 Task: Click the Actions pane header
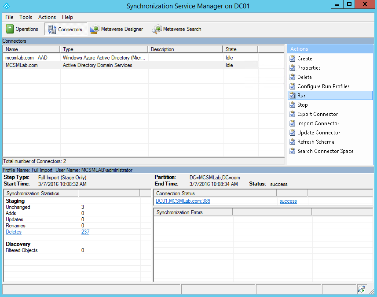(330, 49)
